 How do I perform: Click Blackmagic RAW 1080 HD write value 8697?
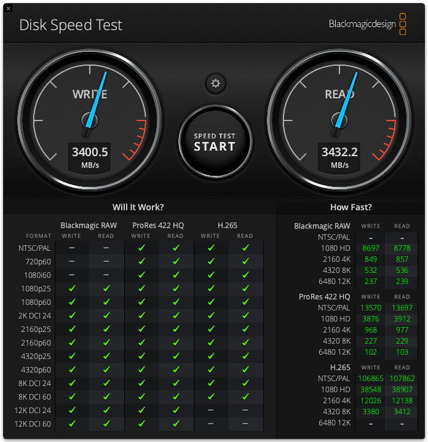pyautogui.click(x=370, y=248)
